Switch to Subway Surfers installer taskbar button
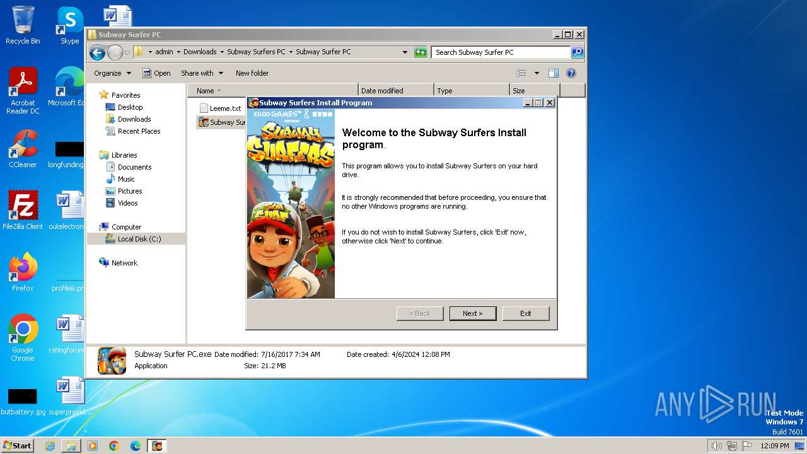This screenshot has height=454, width=807. click(157, 446)
